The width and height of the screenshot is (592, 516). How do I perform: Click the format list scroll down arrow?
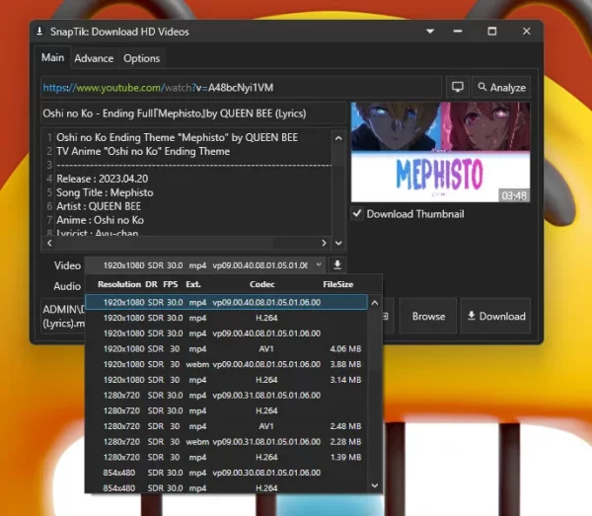(x=375, y=485)
